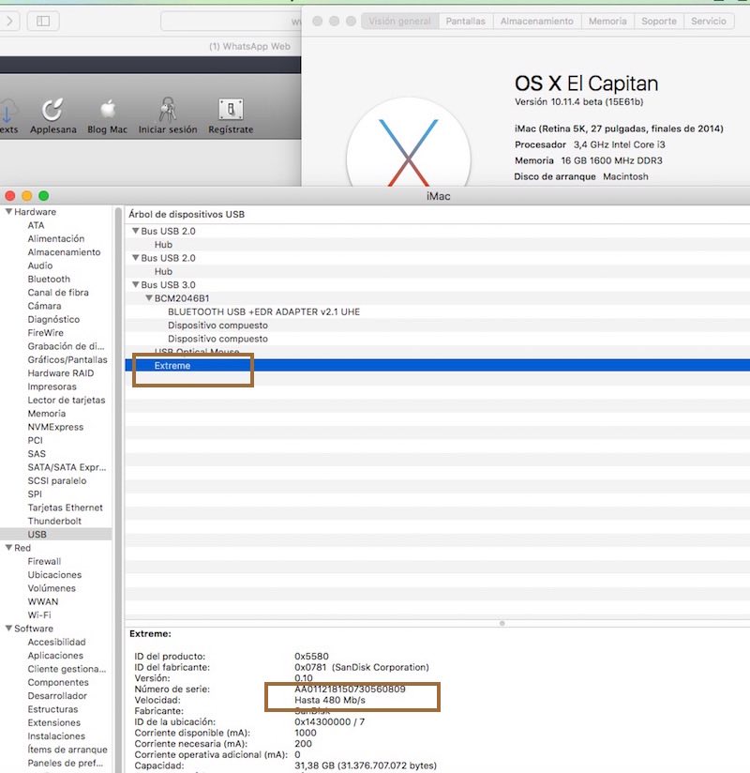Collapse the Software section in sidebar
750x773 pixels.
click(x=8, y=629)
